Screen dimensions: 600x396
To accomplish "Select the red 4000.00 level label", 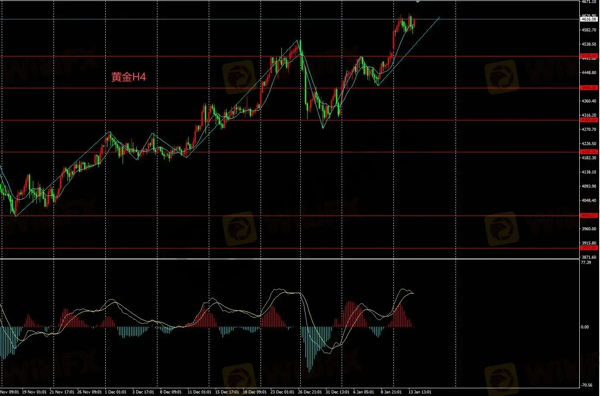I will point(588,216).
